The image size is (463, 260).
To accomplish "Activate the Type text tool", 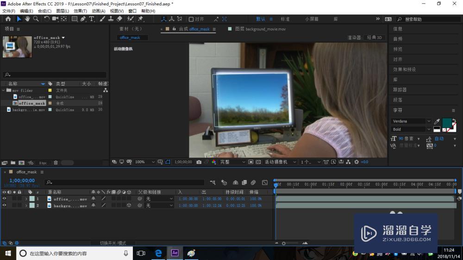I will 92,19.
